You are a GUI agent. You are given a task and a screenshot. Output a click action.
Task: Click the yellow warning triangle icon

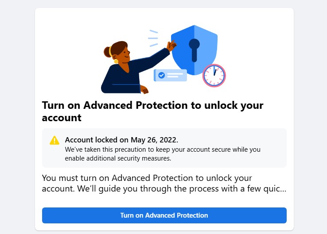pyautogui.click(x=54, y=140)
